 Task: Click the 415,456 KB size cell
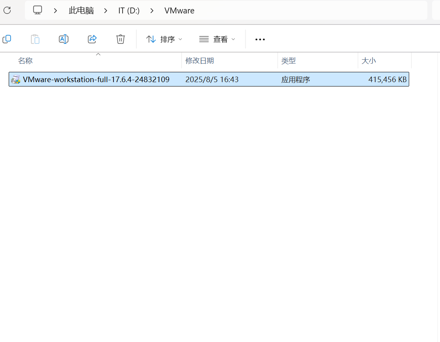pos(387,80)
